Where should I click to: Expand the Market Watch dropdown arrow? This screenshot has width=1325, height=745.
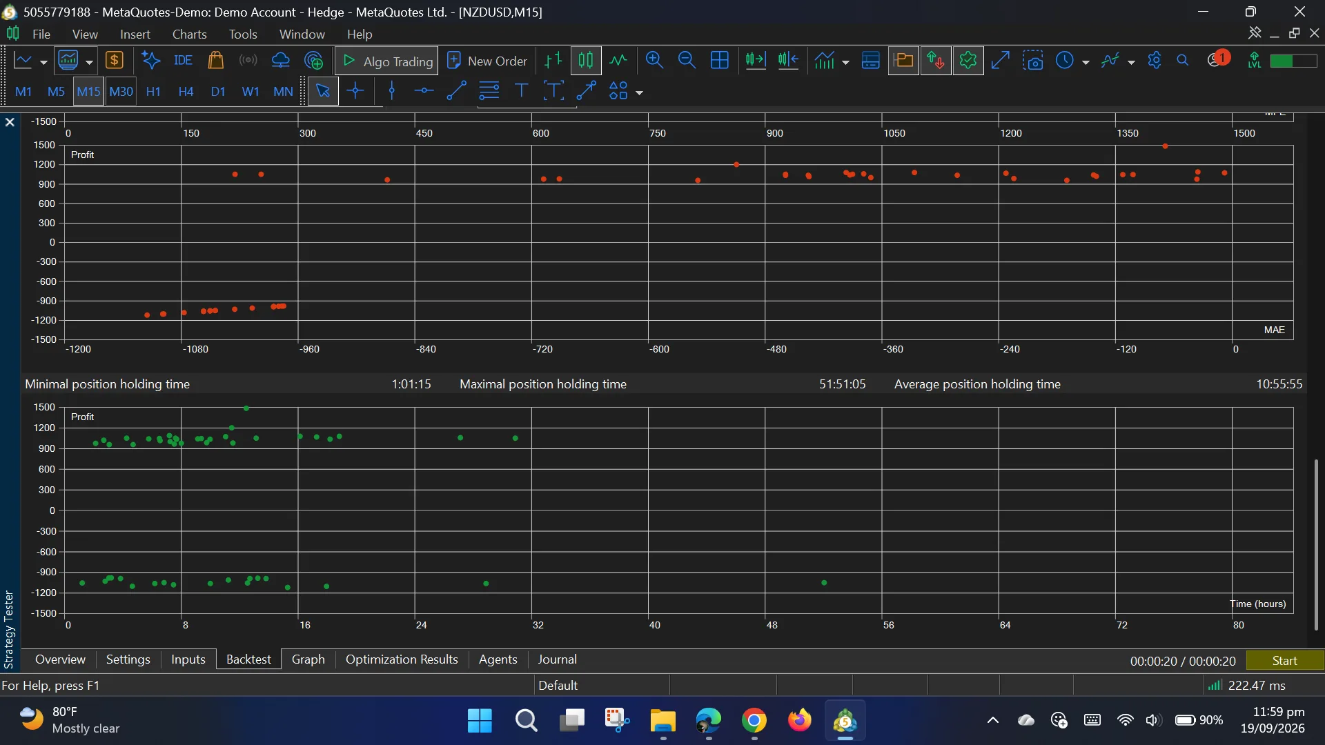[x=89, y=62]
